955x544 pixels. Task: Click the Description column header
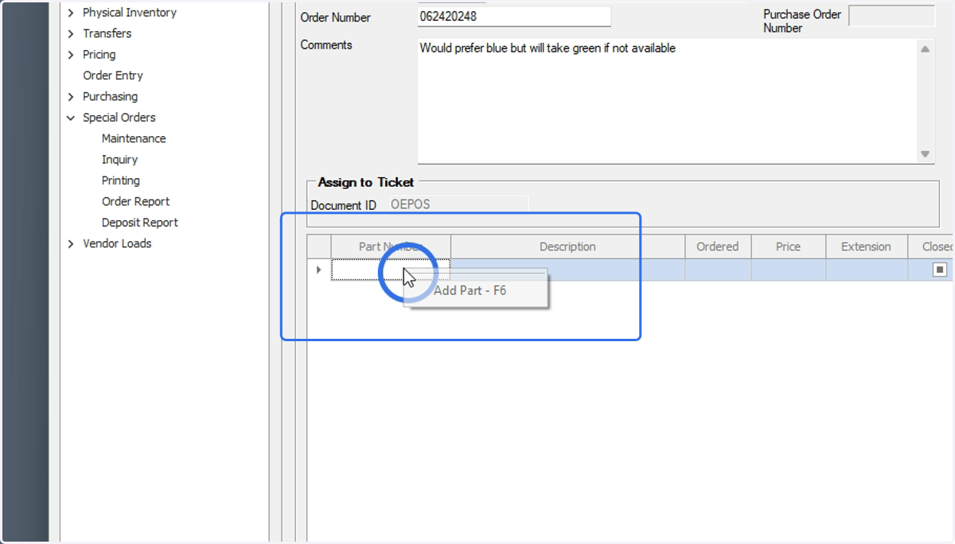point(567,247)
